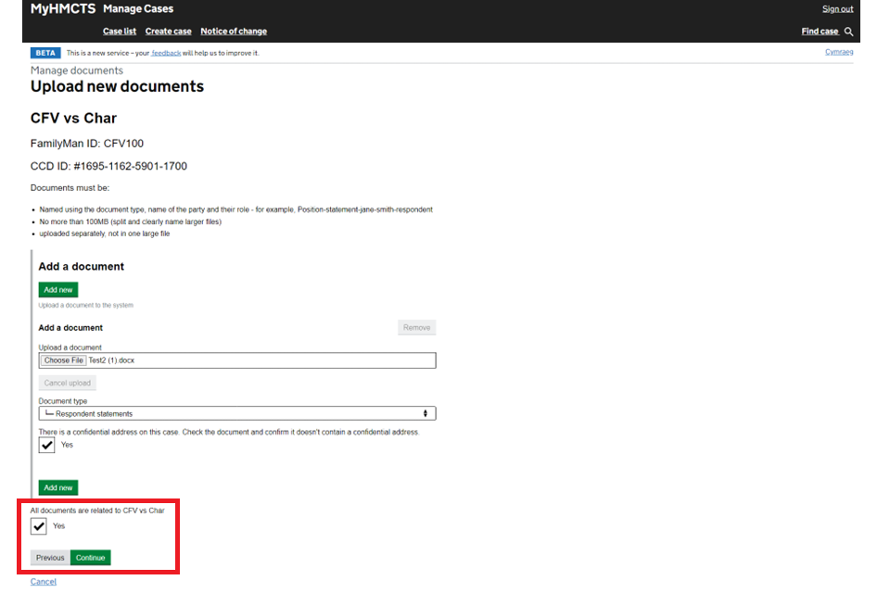The width and height of the screenshot is (890, 593).
Task: Expand the Document type dropdown
Action: (236, 413)
